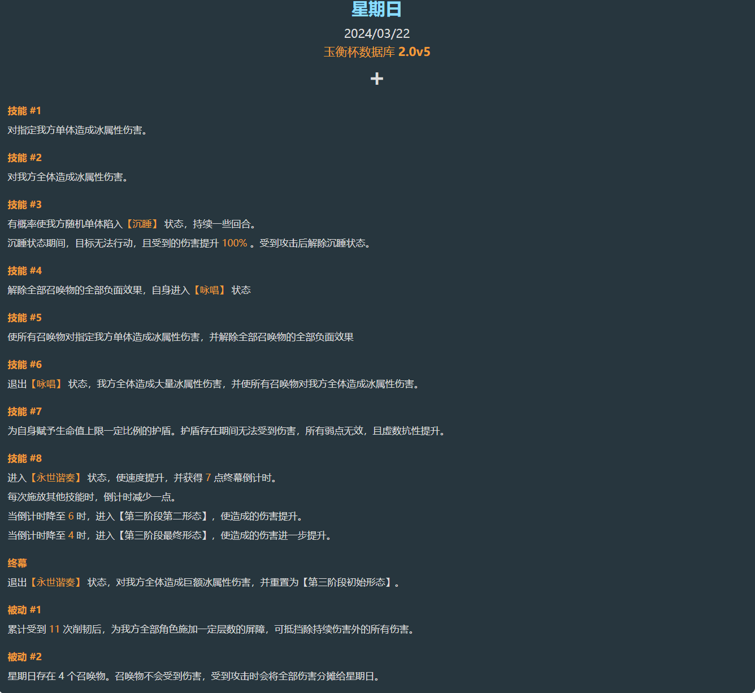Screen dimensions: 755x693
Task: Click the 每次施放其他技能时 countdown line
Action: tap(94, 497)
